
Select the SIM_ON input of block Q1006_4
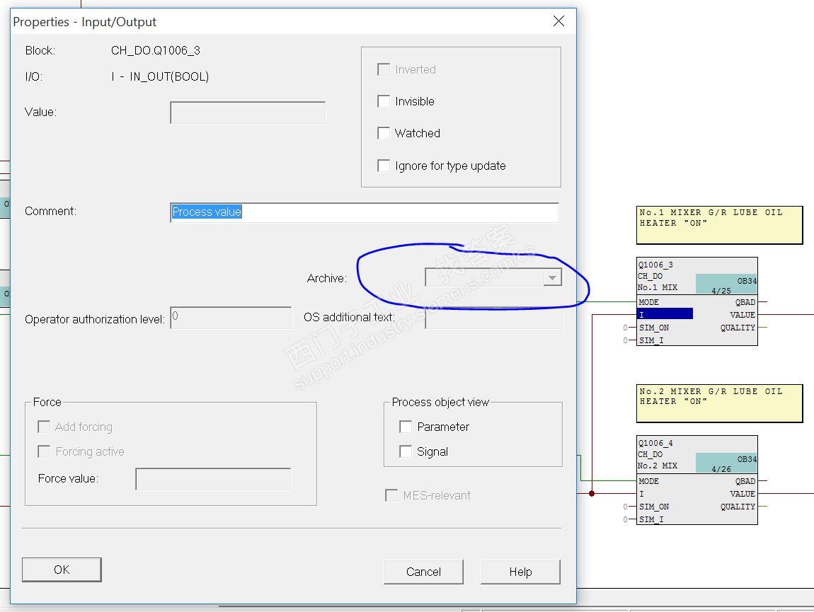pos(653,507)
